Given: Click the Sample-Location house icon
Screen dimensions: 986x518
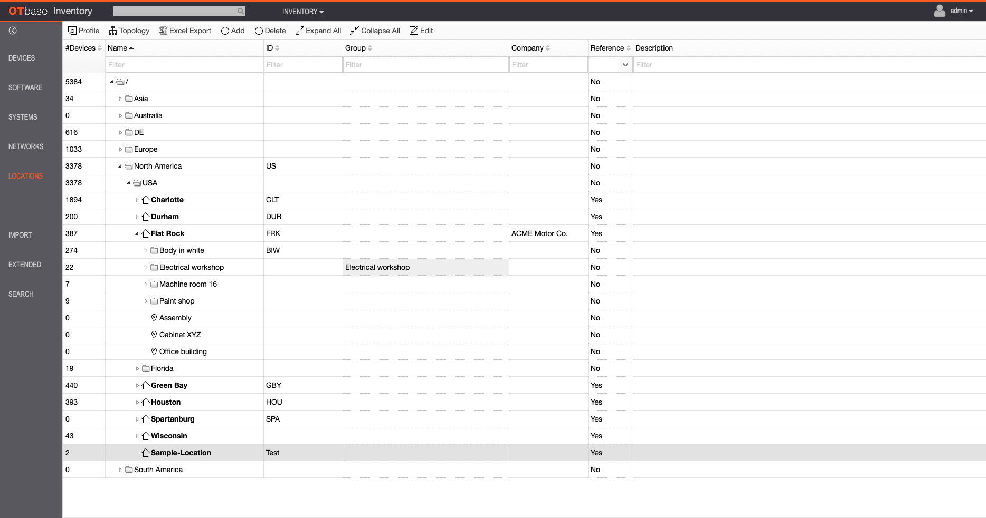Looking at the screenshot, I should pyautogui.click(x=146, y=453).
